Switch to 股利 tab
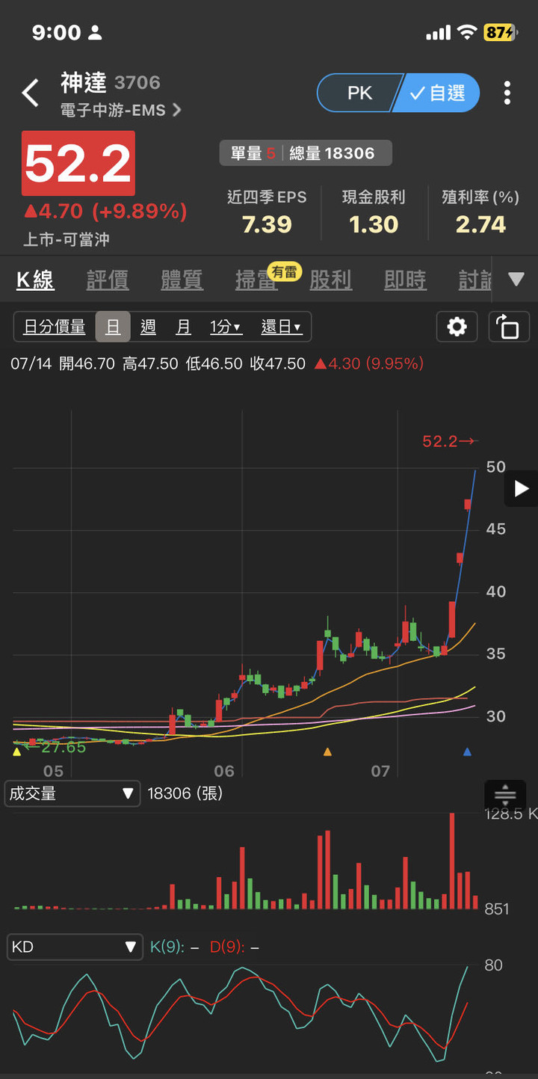Screen dimensions: 538x1079 [x=330, y=280]
